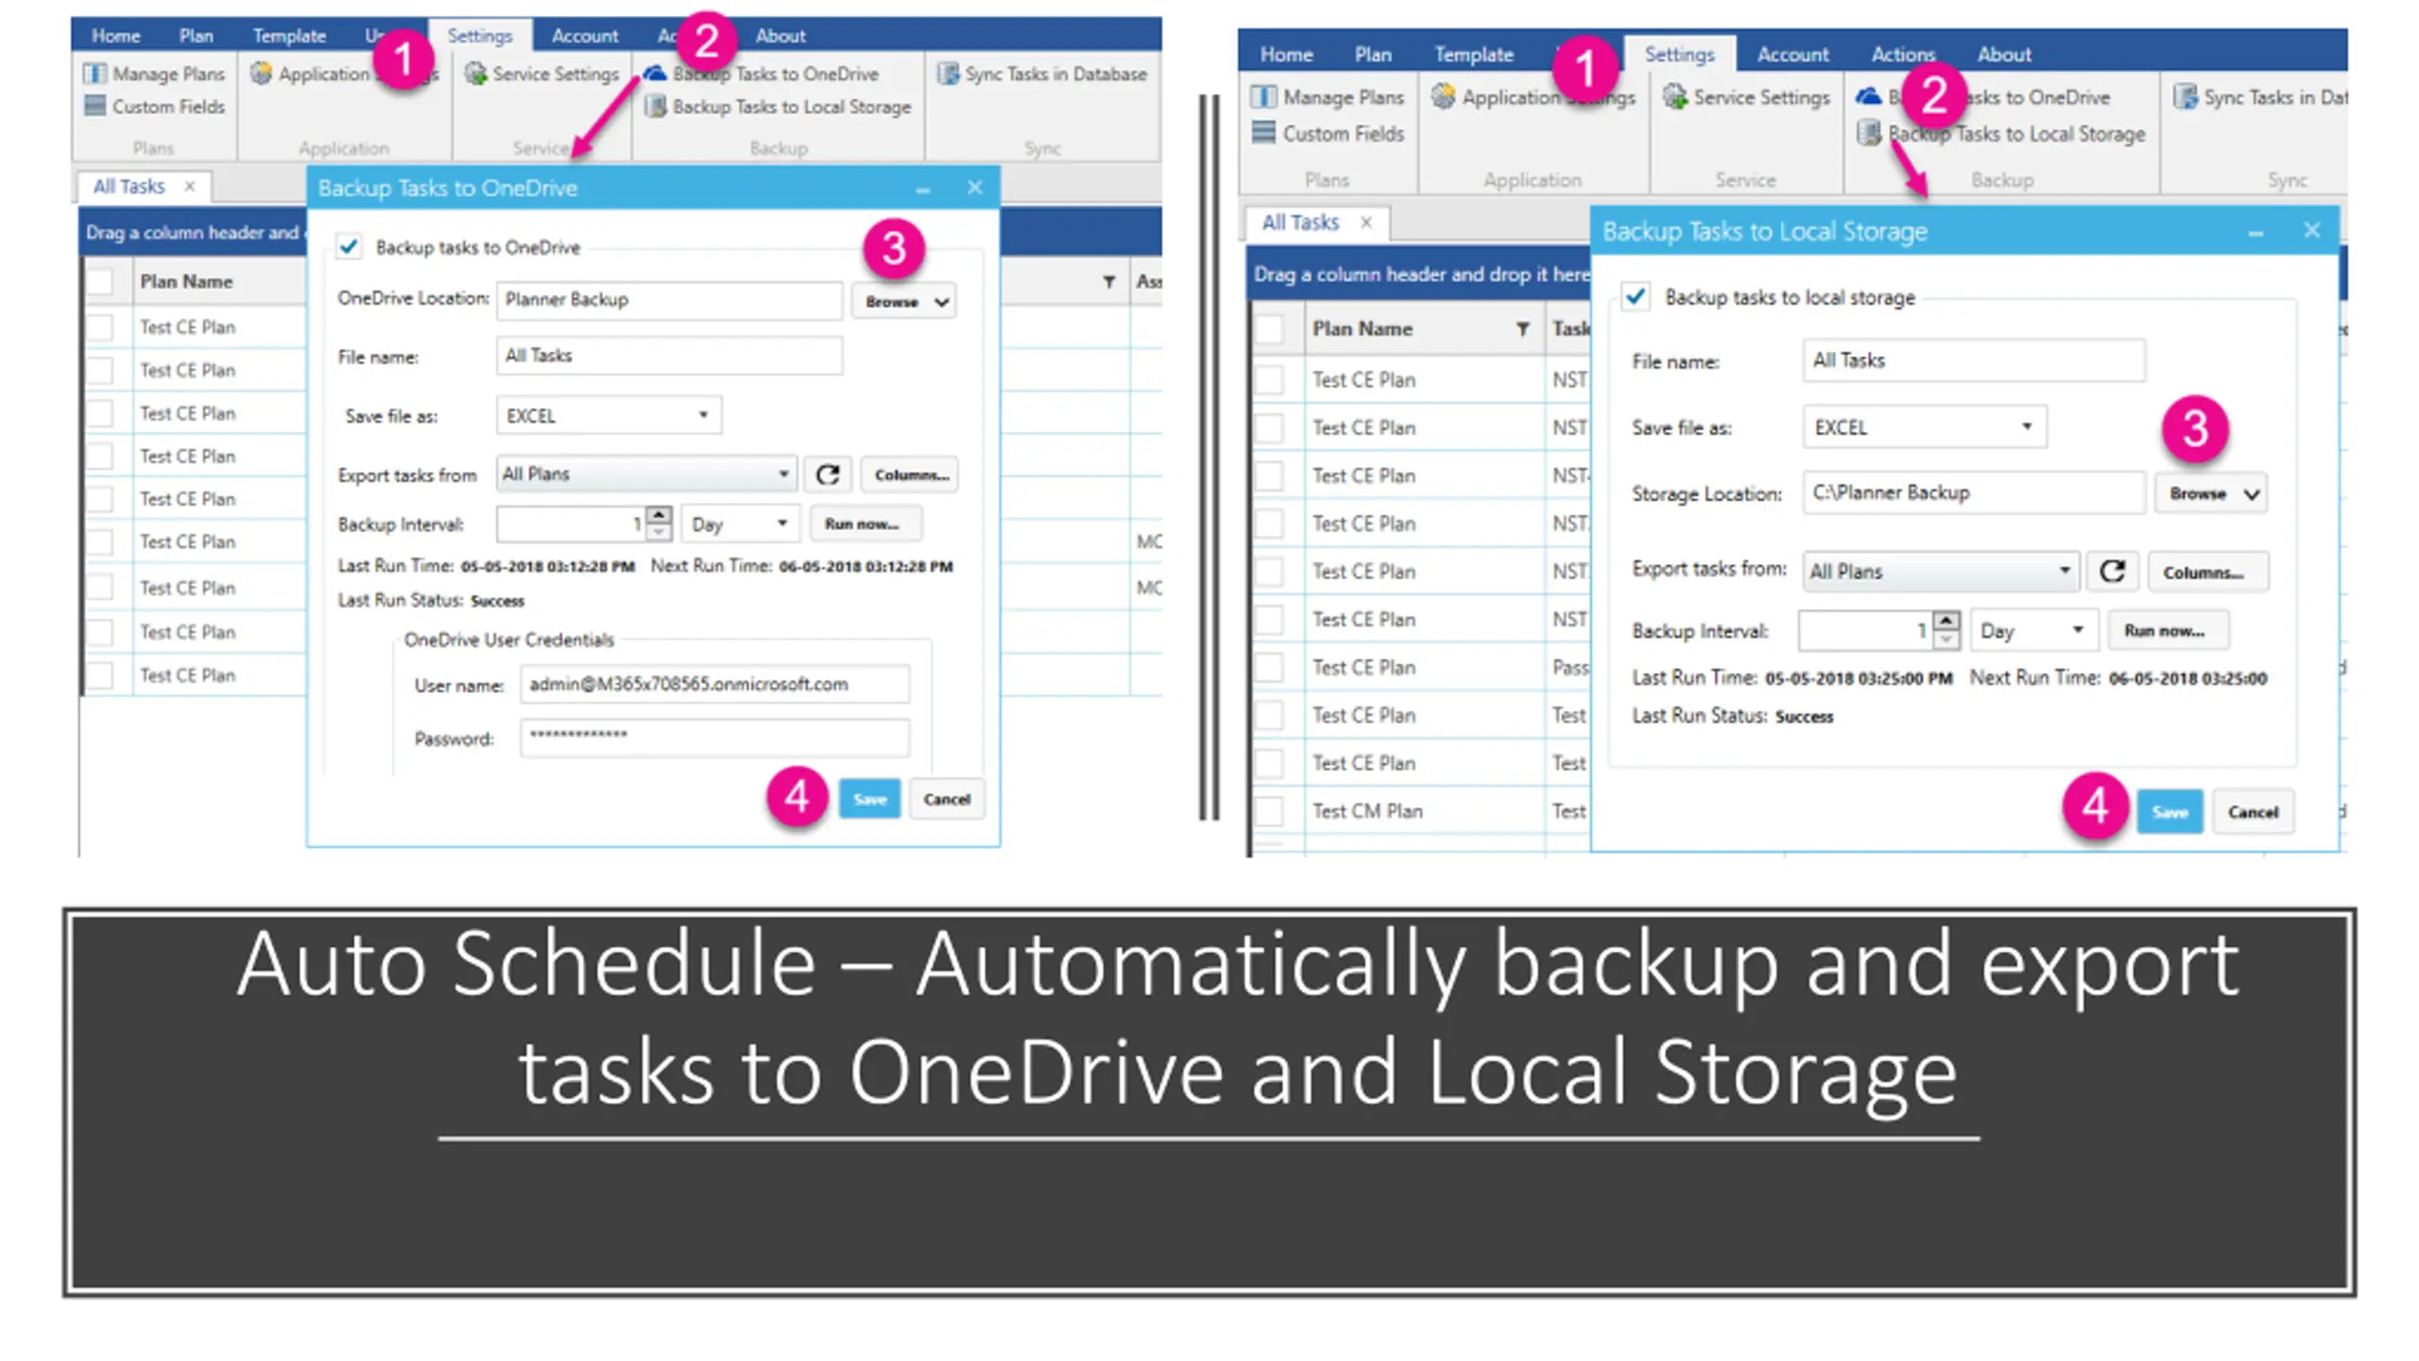Click Storage Location field C:\Planner Backup
Screen dimensions: 2419x1361
point(1973,492)
